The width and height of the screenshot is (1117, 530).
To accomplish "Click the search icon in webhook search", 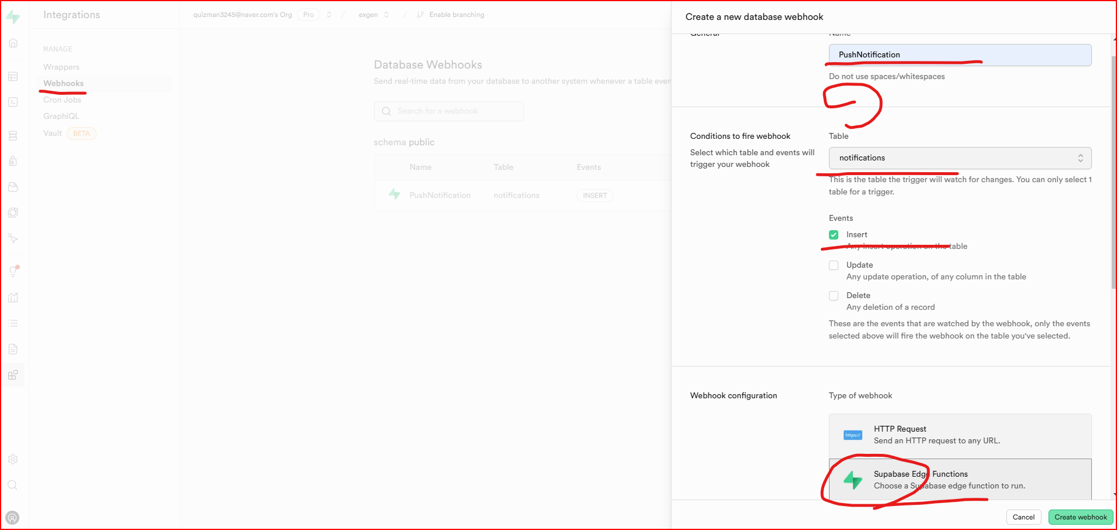I will pos(386,111).
